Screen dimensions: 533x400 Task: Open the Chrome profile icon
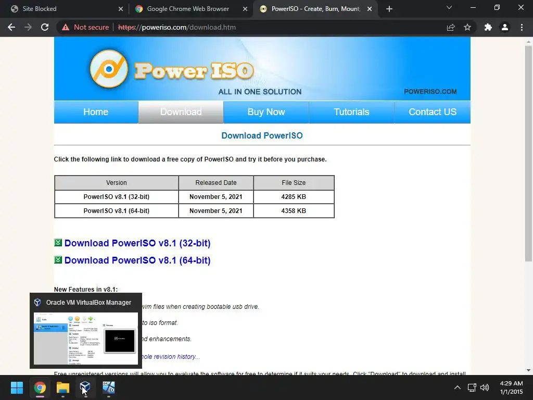505,27
